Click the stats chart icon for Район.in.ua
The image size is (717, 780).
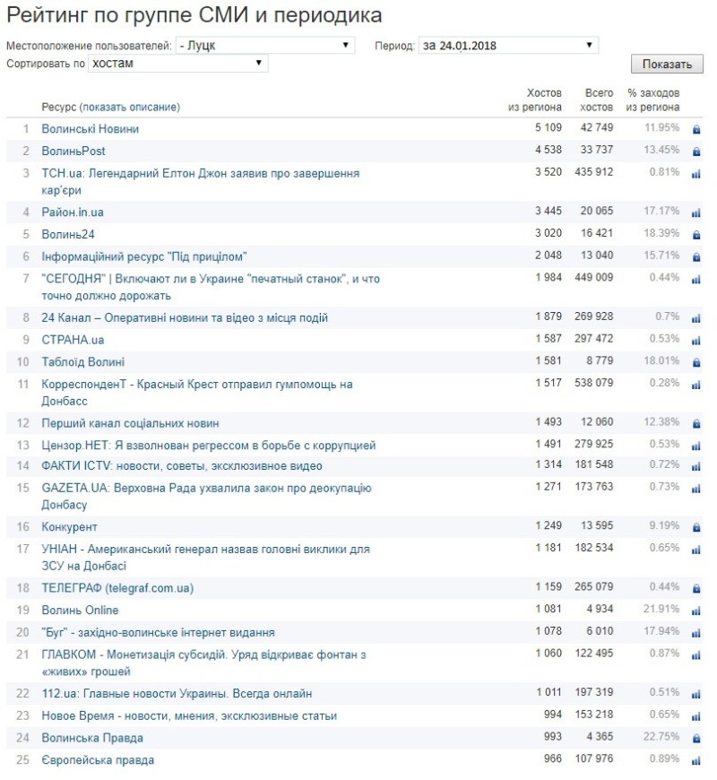pyautogui.click(x=695, y=213)
